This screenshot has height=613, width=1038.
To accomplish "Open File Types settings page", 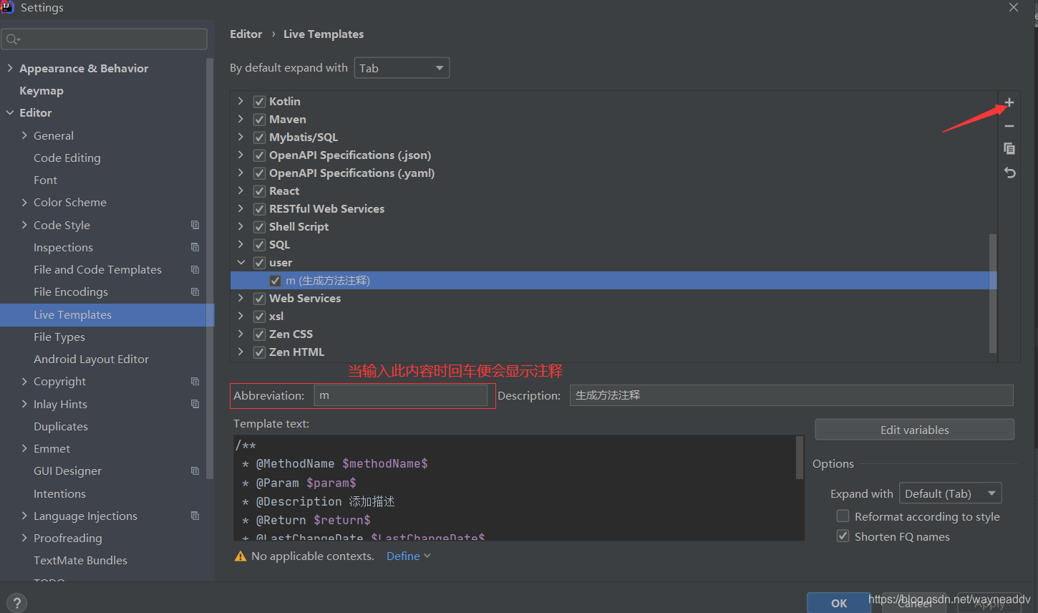I will click(59, 337).
